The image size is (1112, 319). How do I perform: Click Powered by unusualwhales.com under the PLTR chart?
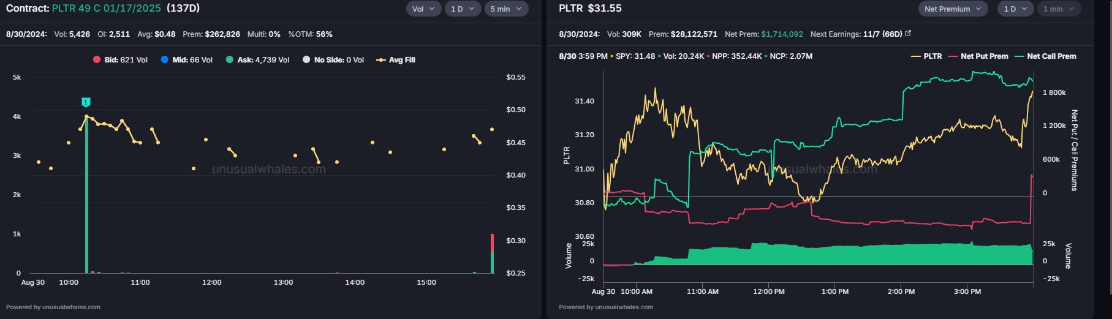tap(606, 307)
